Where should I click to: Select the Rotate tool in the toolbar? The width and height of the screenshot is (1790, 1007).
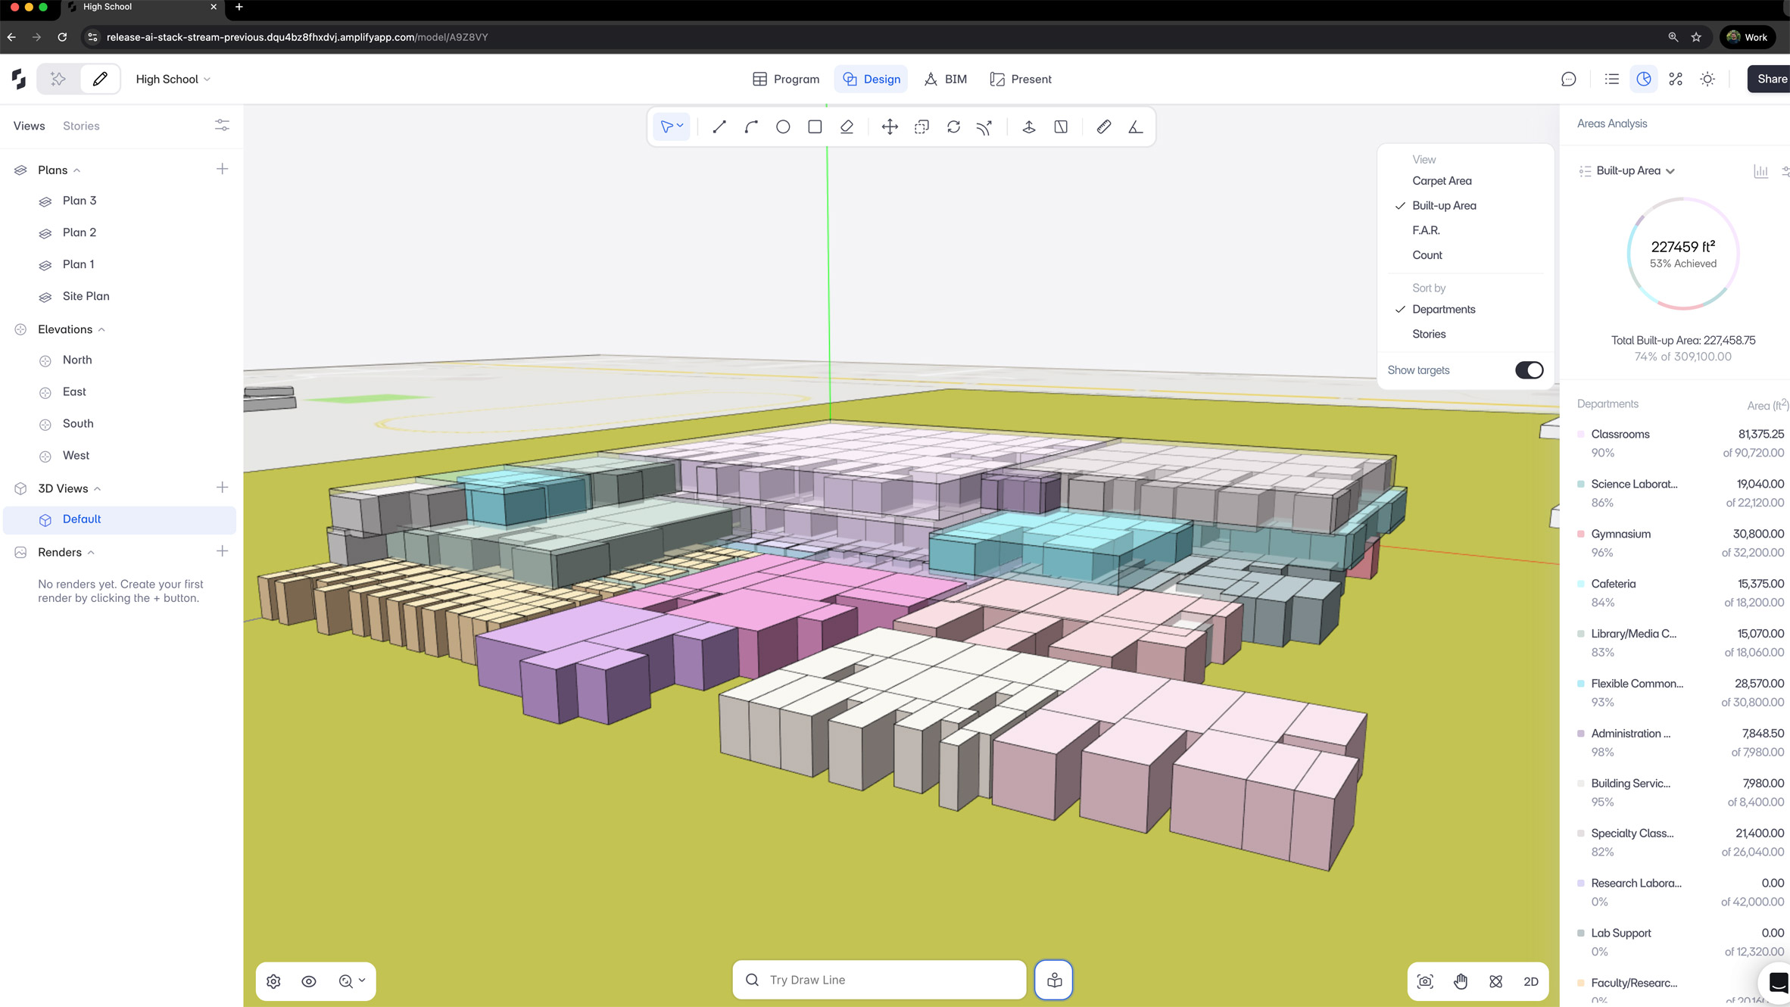(x=953, y=127)
